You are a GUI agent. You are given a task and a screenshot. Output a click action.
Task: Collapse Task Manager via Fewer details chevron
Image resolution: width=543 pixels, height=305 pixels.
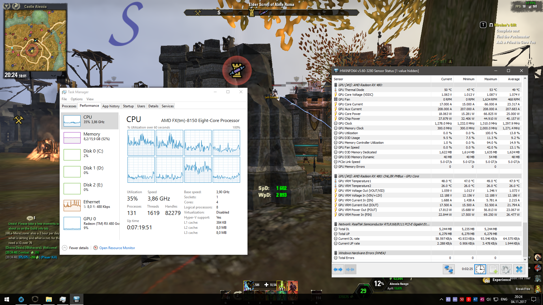point(64,248)
